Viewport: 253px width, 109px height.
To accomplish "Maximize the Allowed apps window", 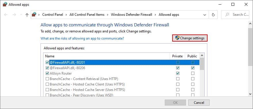I will click(233, 5).
